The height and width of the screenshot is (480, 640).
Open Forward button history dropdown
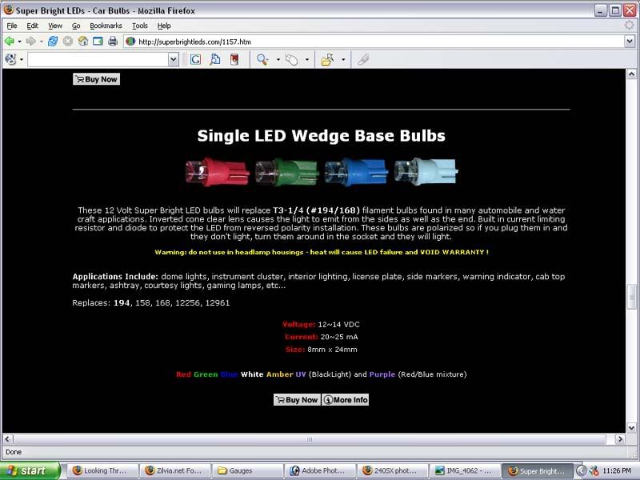(41, 42)
